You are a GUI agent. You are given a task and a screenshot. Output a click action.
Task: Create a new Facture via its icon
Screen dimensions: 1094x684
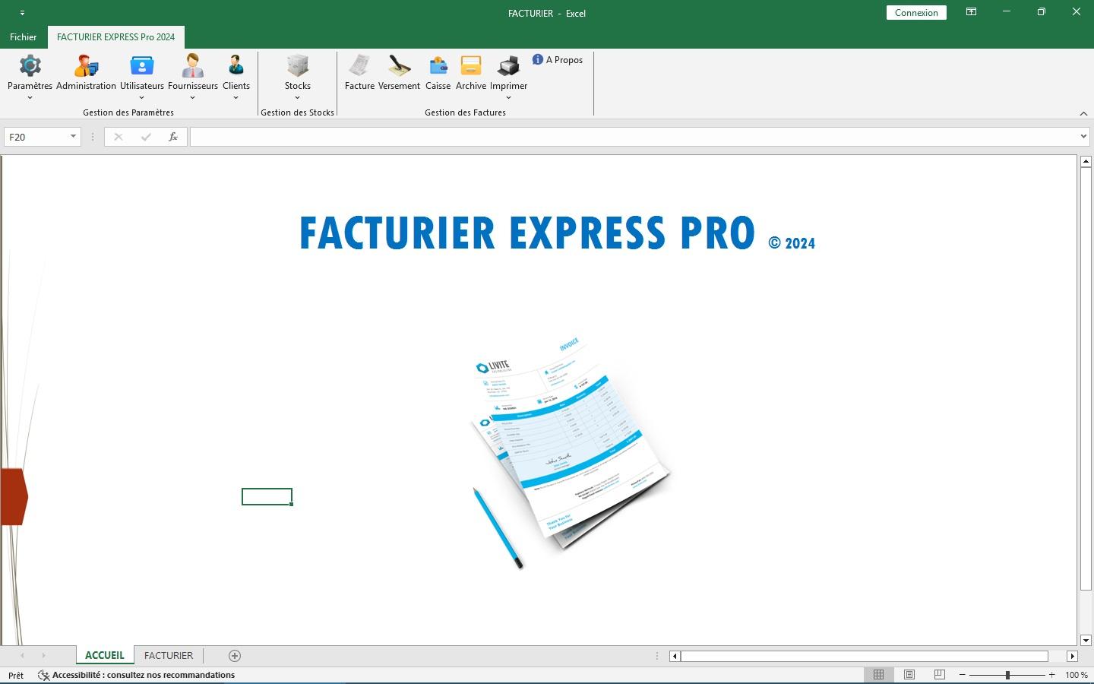point(359,66)
